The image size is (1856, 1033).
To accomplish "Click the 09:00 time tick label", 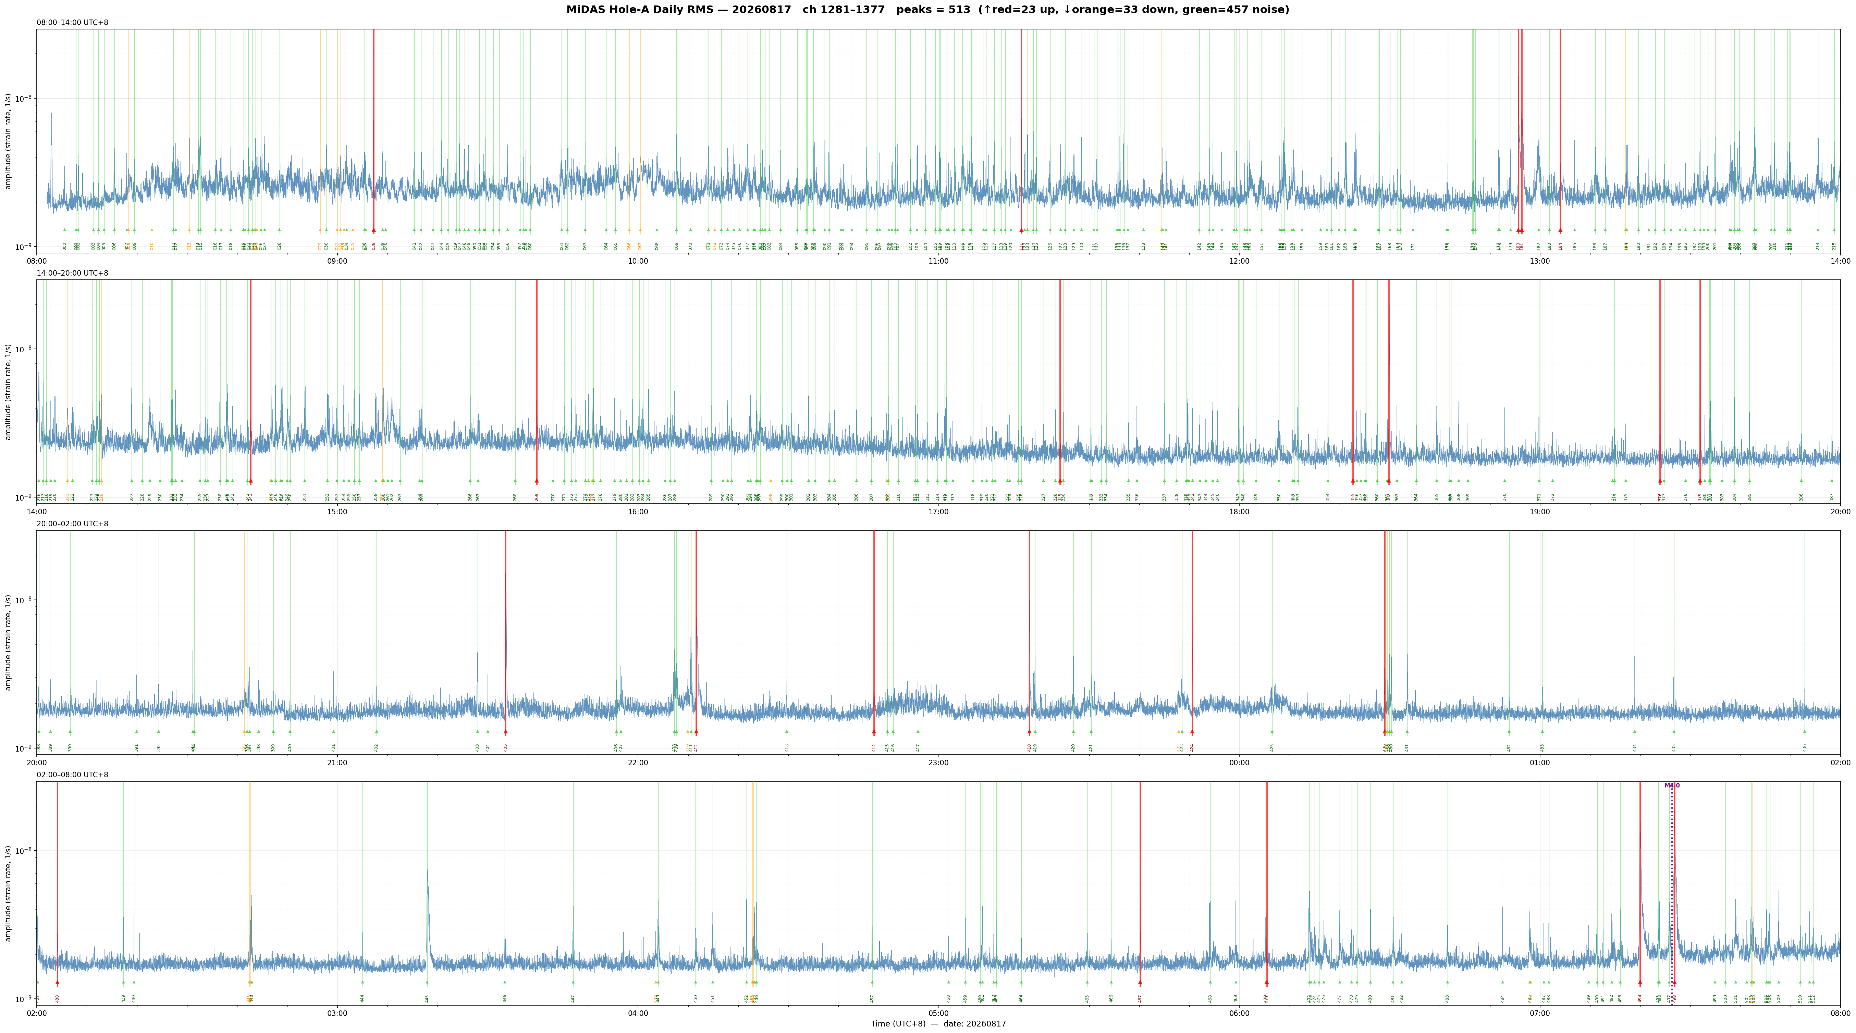I will (x=337, y=261).
